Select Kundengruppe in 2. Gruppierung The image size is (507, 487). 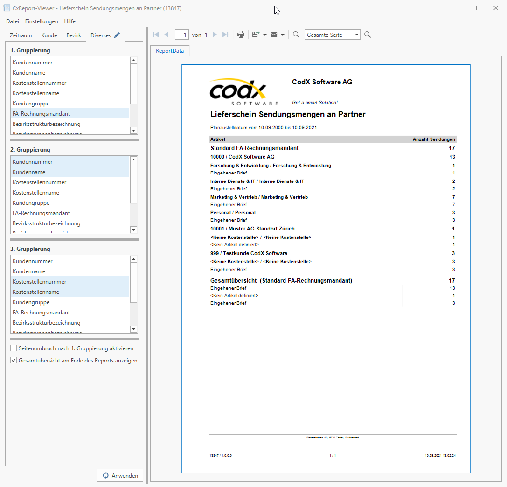(70, 203)
